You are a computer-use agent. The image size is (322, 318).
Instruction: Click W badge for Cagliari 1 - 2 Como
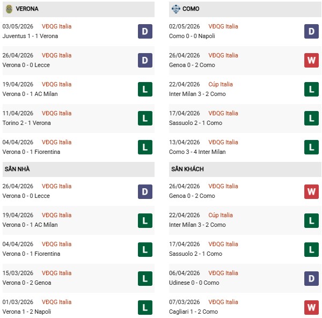(x=311, y=307)
